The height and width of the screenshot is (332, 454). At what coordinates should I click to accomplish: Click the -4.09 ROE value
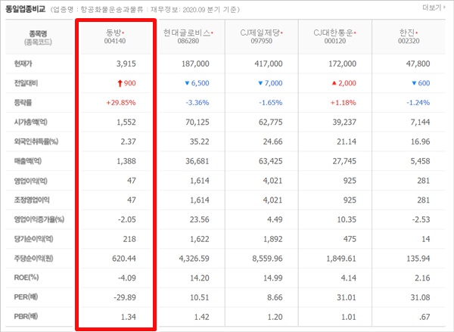[127, 278]
